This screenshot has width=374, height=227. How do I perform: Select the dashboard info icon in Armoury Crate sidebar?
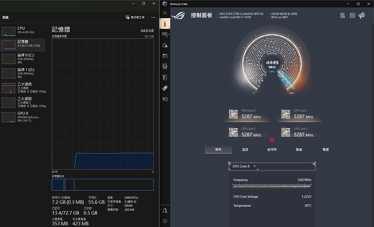coord(165,24)
